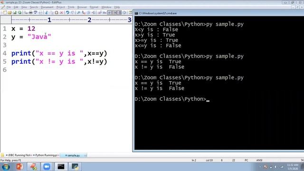Open the Tools menu
Screen dimensions: 304x171
point(71,7)
